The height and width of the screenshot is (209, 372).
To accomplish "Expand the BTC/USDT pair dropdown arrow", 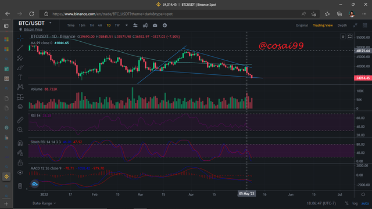I will point(51,23).
